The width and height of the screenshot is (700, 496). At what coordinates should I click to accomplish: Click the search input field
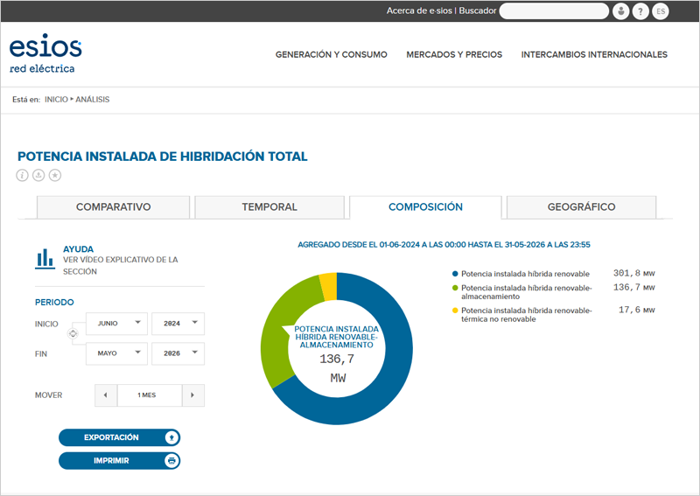click(x=554, y=11)
